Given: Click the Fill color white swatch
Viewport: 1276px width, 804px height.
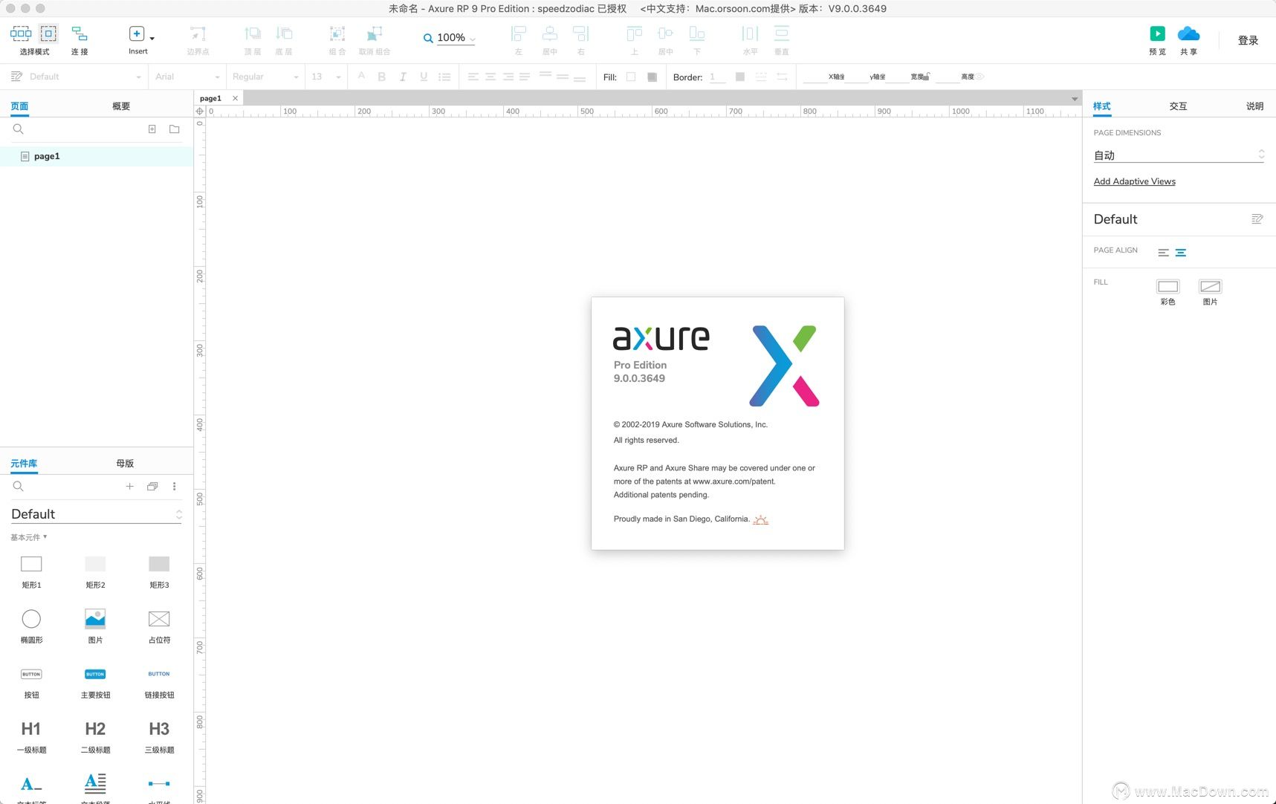Looking at the screenshot, I should (x=631, y=77).
